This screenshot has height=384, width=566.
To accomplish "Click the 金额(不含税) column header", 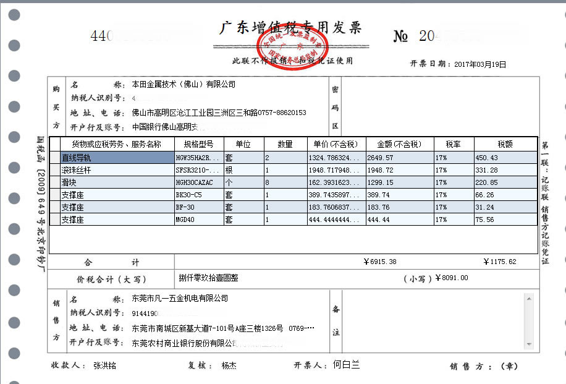I will click(x=400, y=144).
